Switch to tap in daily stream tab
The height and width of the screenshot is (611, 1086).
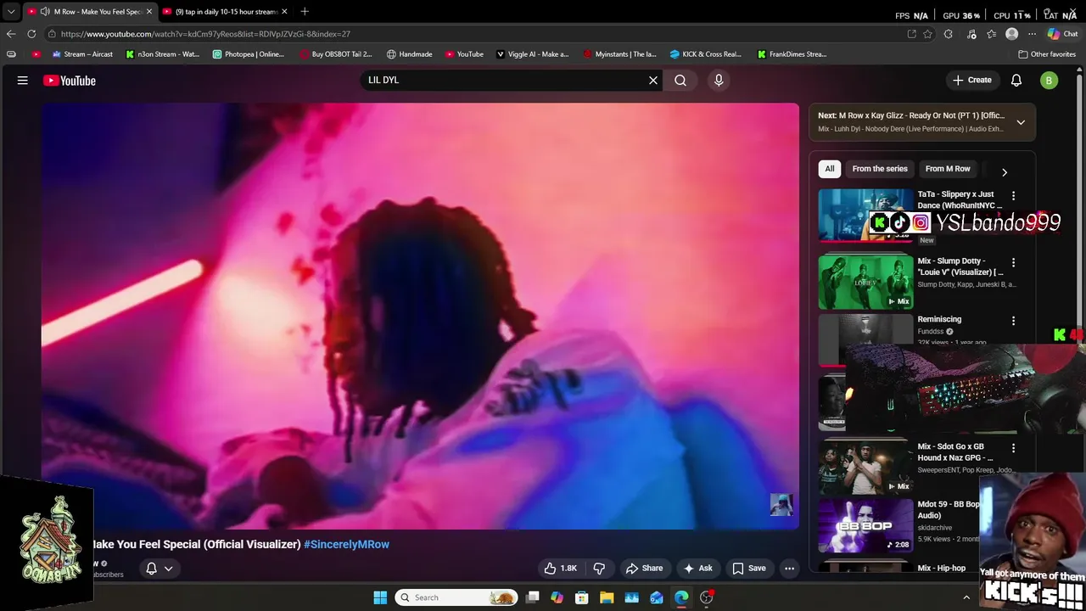pyautogui.click(x=225, y=12)
